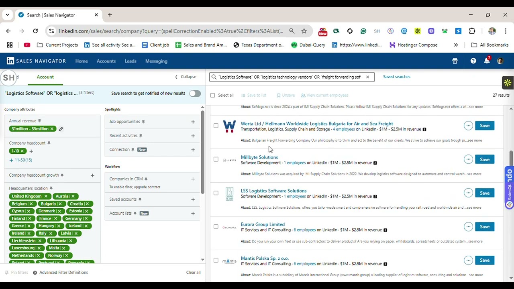This screenshot has height=289, width=514.
Task: Expand Job opportunities filter
Action: click(x=193, y=122)
